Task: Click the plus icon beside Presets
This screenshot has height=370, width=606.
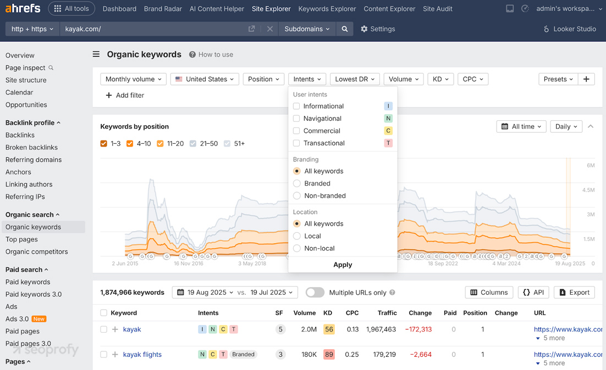Action: [x=586, y=79]
